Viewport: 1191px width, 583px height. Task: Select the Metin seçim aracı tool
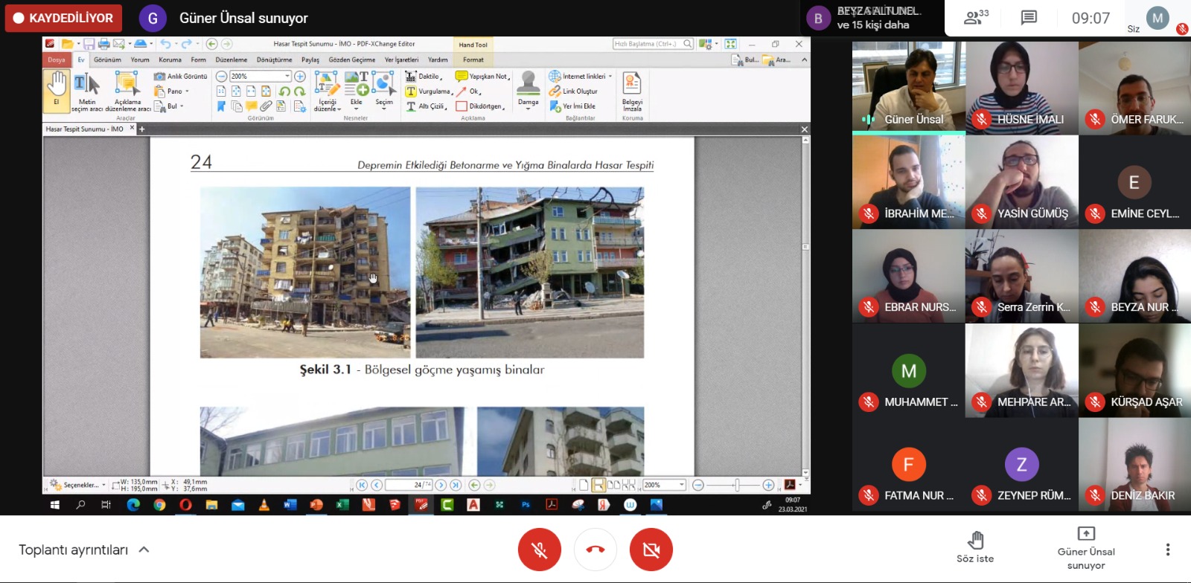click(87, 91)
